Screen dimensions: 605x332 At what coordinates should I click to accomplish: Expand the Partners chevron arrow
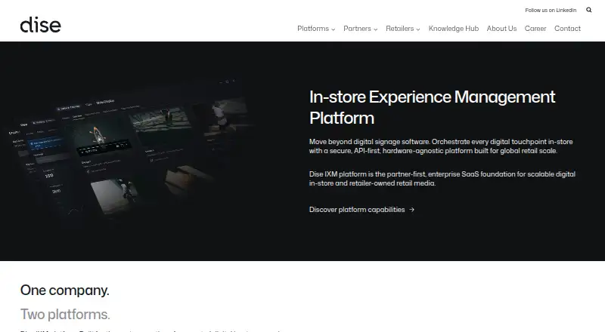pyautogui.click(x=375, y=29)
